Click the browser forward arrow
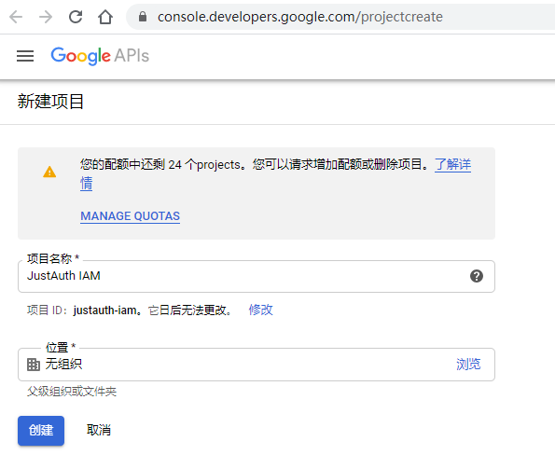 tap(46, 17)
